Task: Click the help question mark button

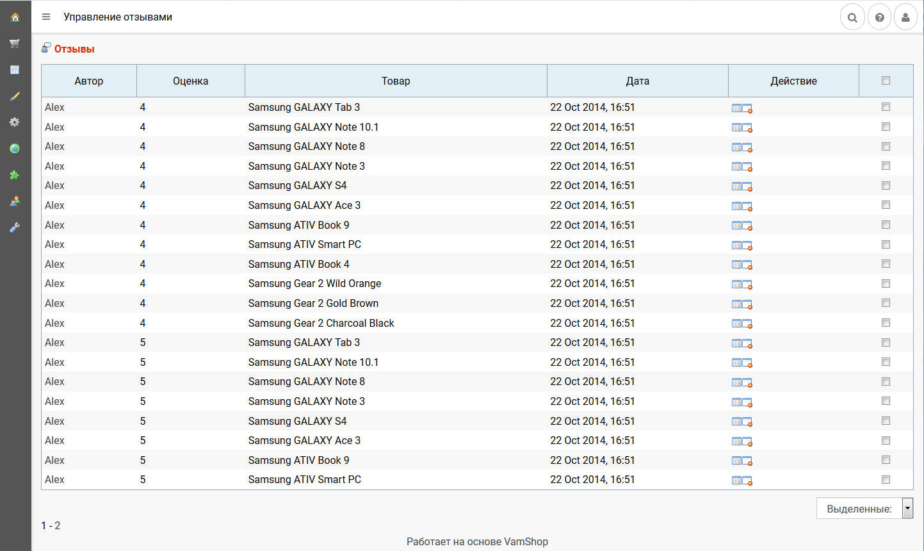Action: tap(879, 17)
